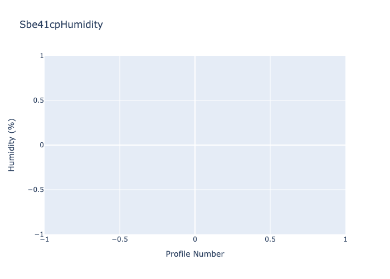Image resolution: width=390 pixels, height=279 pixels.
Task: Click the x-axis tick label 0.5
Action: (270, 239)
